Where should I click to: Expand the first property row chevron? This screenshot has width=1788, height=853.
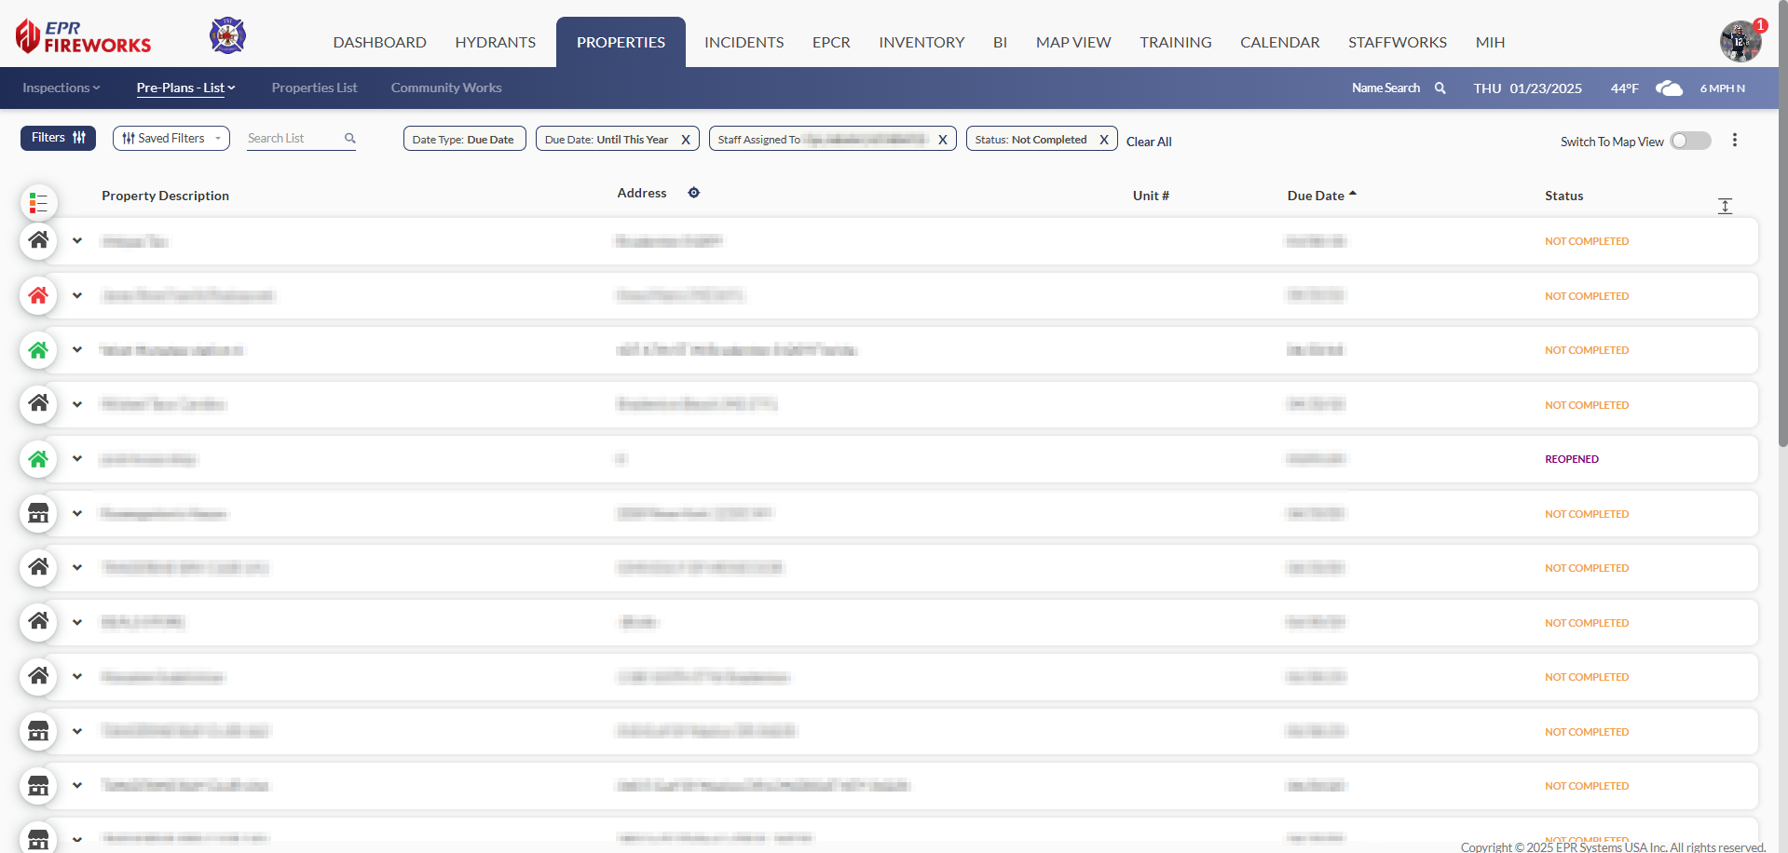pos(77,241)
